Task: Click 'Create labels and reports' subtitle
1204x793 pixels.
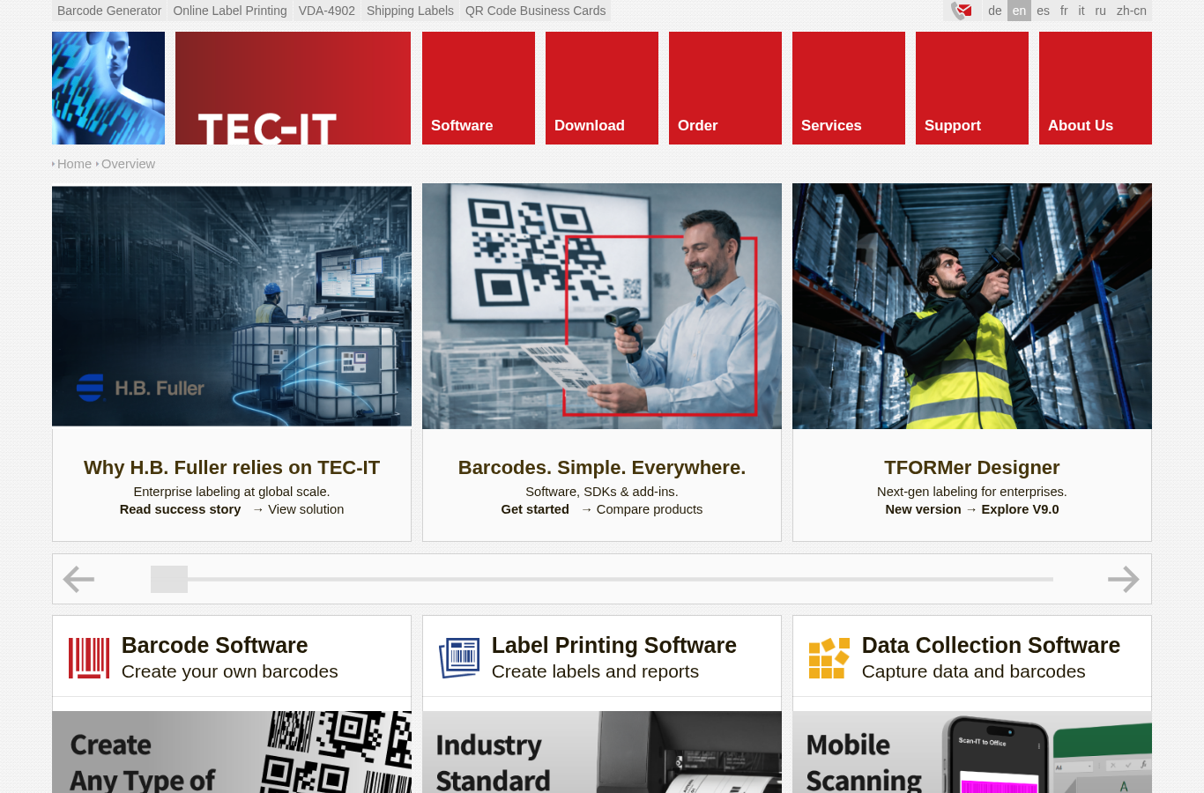Action: (595, 671)
